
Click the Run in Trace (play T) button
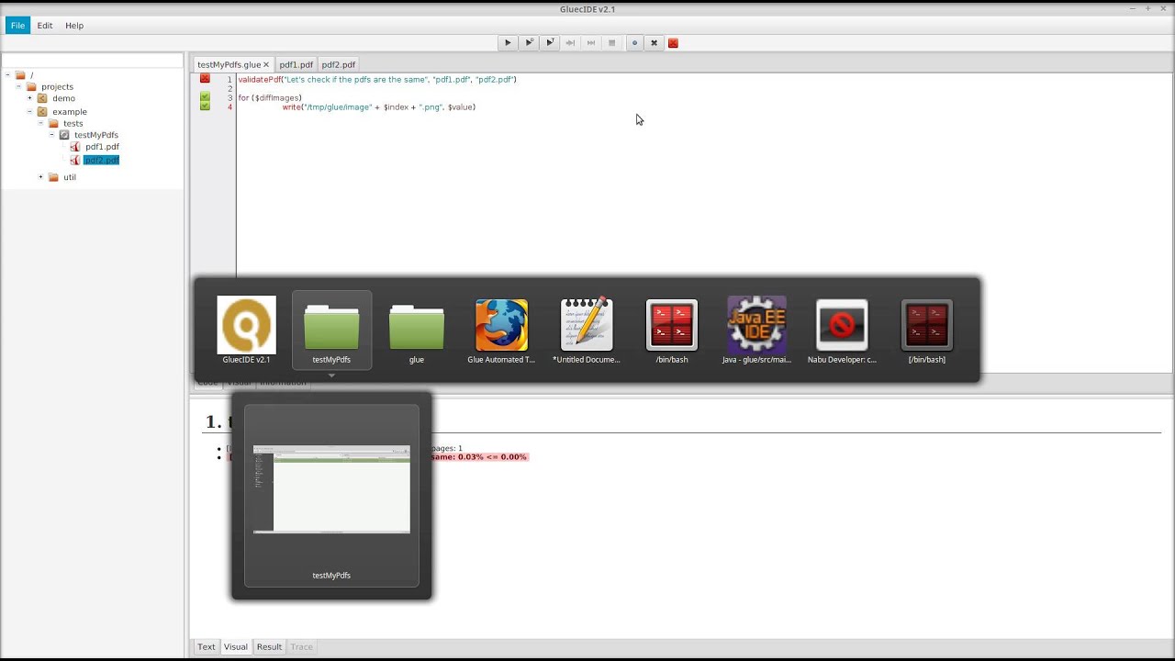(x=550, y=43)
